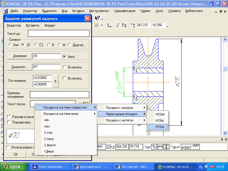Insert 'max' text from the menu
Viewport: 228px width, 171px height.
point(66,126)
